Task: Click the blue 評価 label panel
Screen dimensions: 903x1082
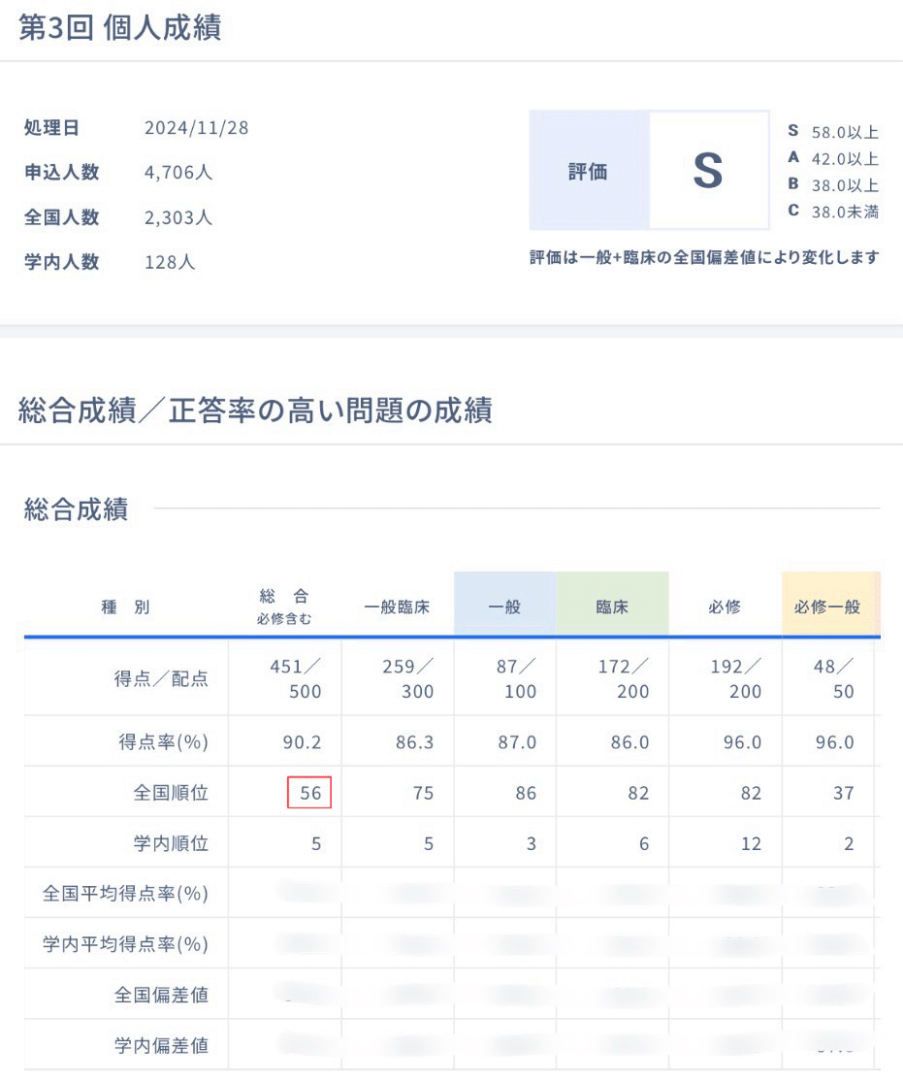Action: (588, 171)
